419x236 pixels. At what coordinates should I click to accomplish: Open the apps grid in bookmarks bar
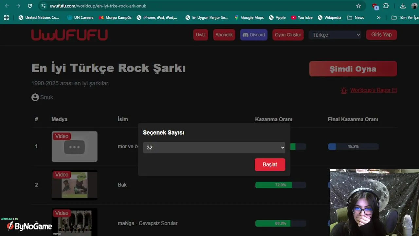click(6, 17)
